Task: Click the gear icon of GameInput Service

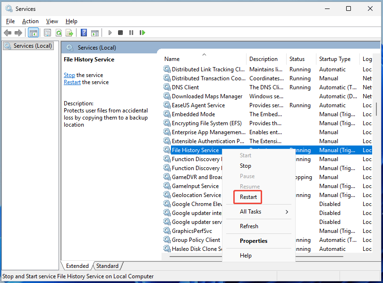Action: pos(167,186)
